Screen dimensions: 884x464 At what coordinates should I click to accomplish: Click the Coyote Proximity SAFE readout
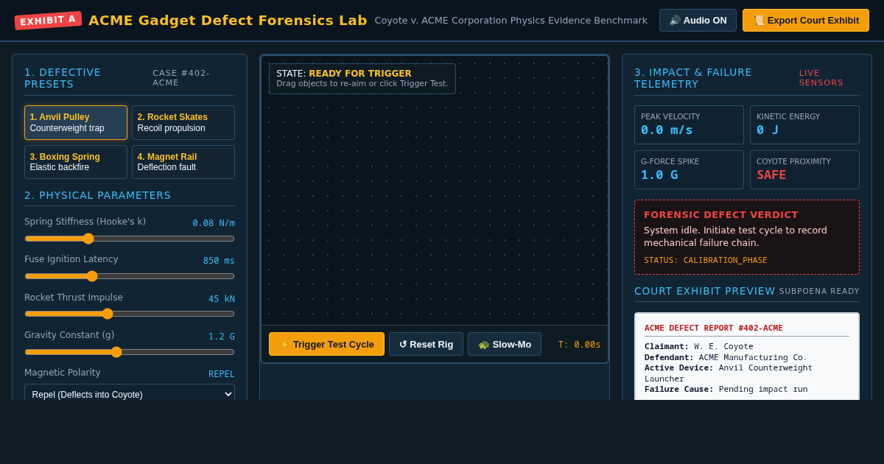click(771, 175)
